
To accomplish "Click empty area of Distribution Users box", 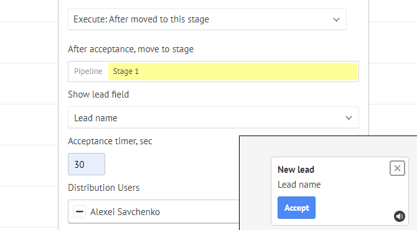I will [199, 212].
